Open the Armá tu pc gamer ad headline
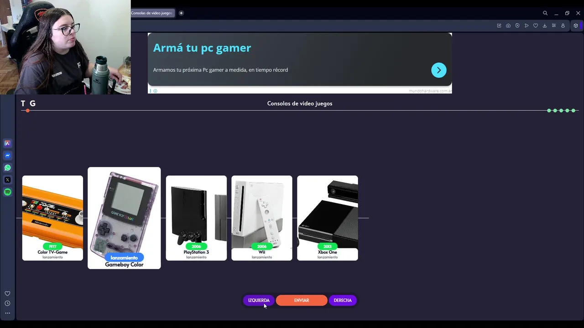The width and height of the screenshot is (584, 328). pos(202,48)
